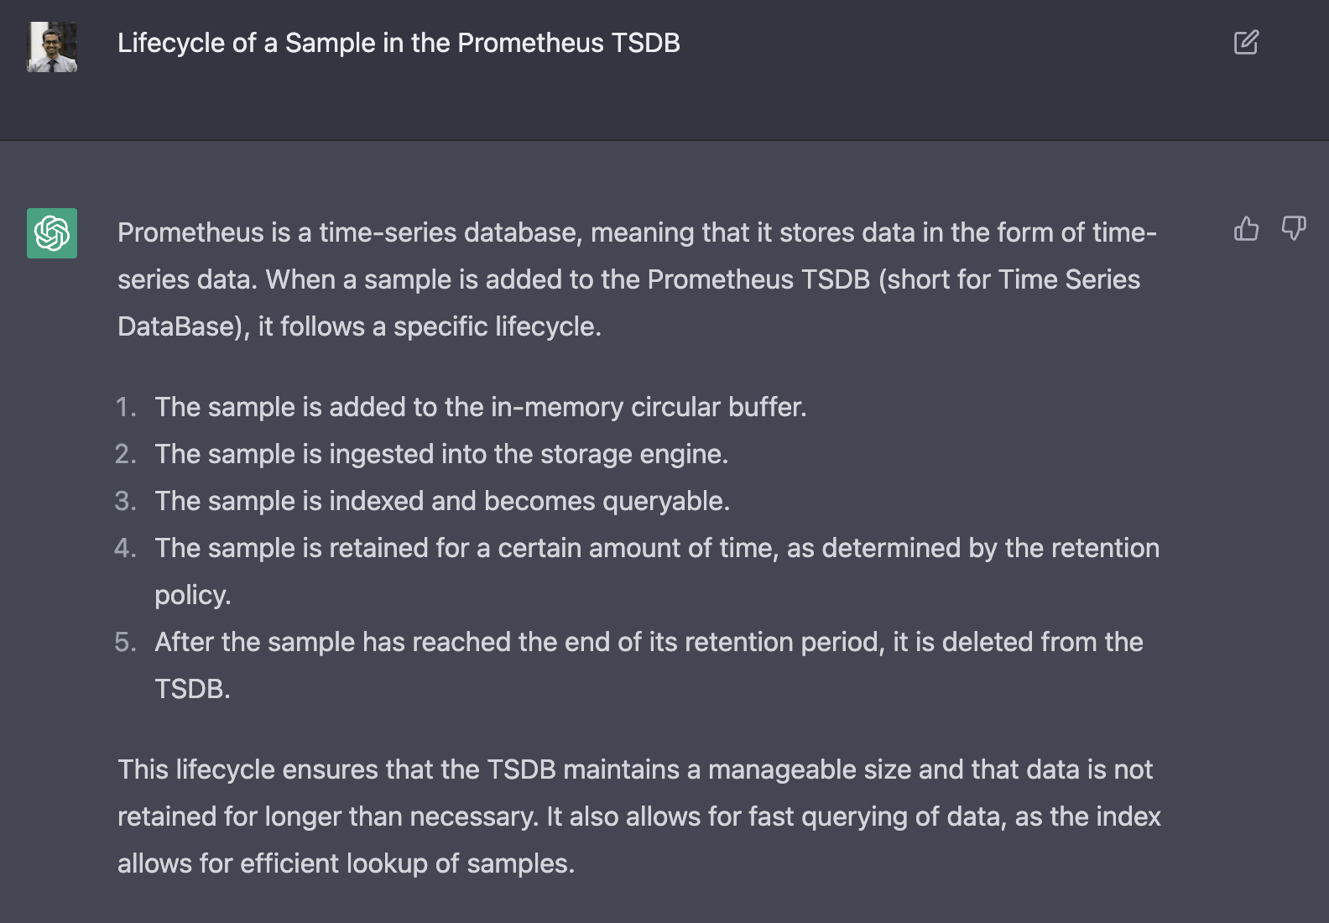Click the step mentioning the retention policy
Viewport: 1329px width, 923px height.
tap(656, 548)
